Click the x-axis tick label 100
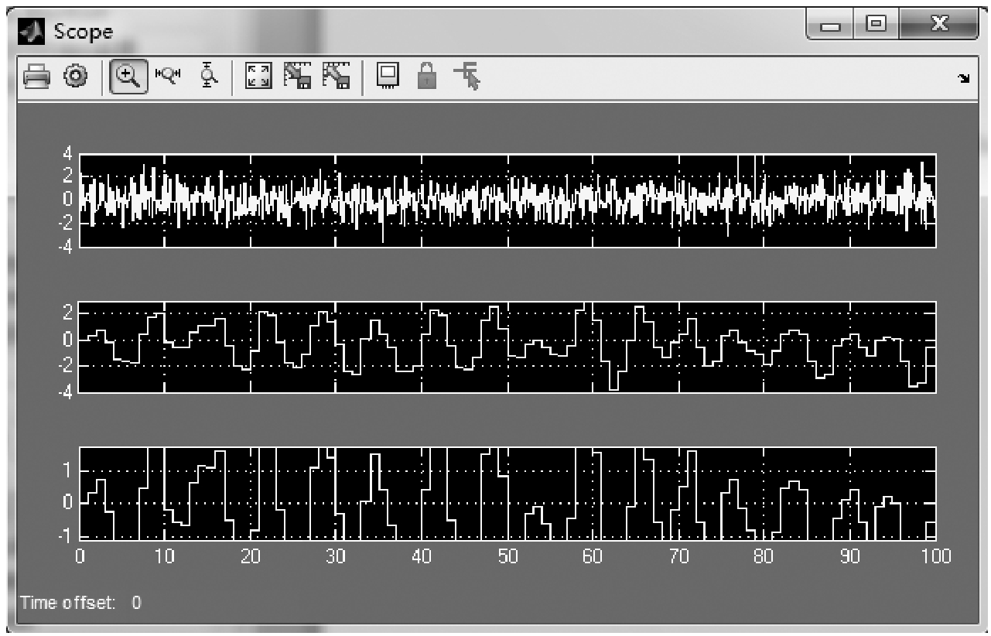The image size is (991, 636). coord(935,557)
